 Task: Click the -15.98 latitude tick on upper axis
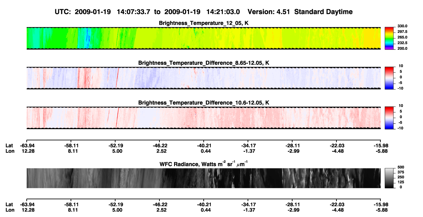(381, 146)
